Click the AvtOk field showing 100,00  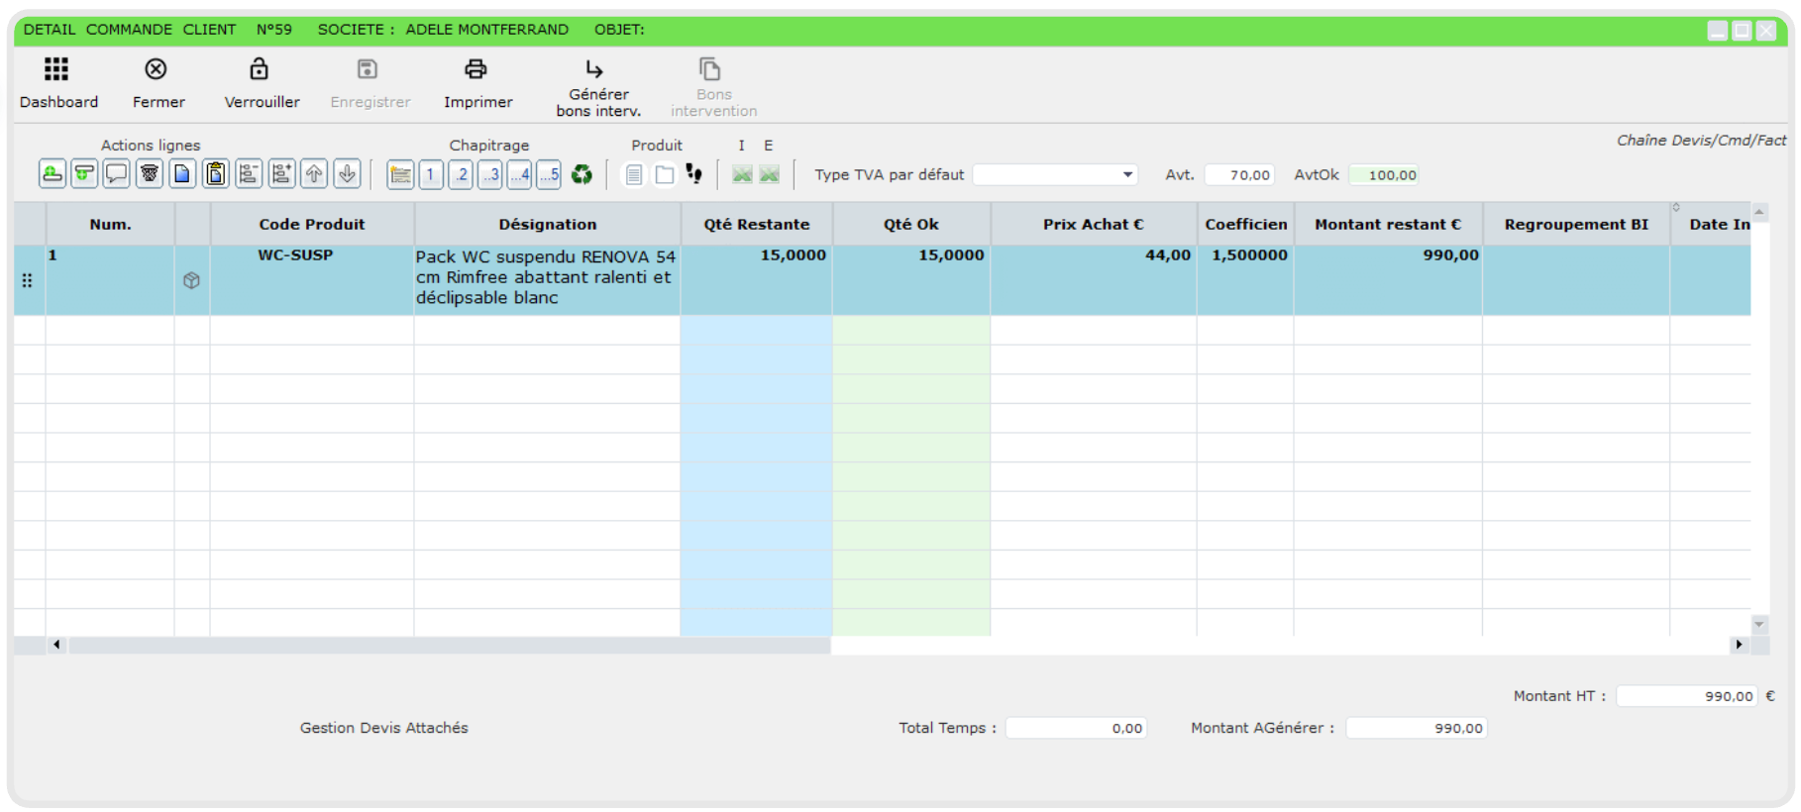pos(1385,175)
